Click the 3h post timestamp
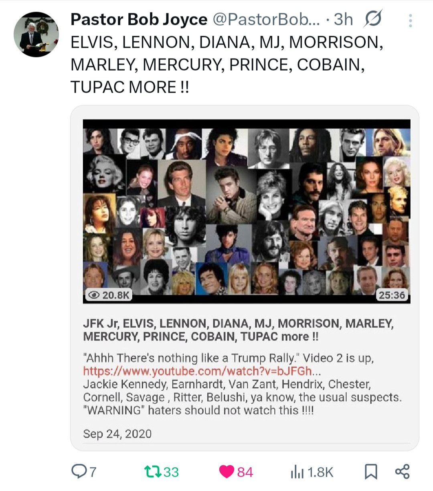433x491 pixels. click(x=343, y=19)
